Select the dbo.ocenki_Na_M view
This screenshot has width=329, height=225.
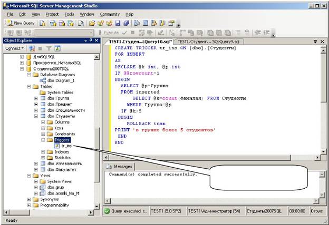pos(63,193)
